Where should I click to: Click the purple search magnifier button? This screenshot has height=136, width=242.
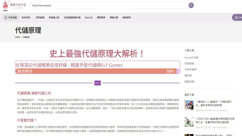pyautogui.click(x=191, y=5)
